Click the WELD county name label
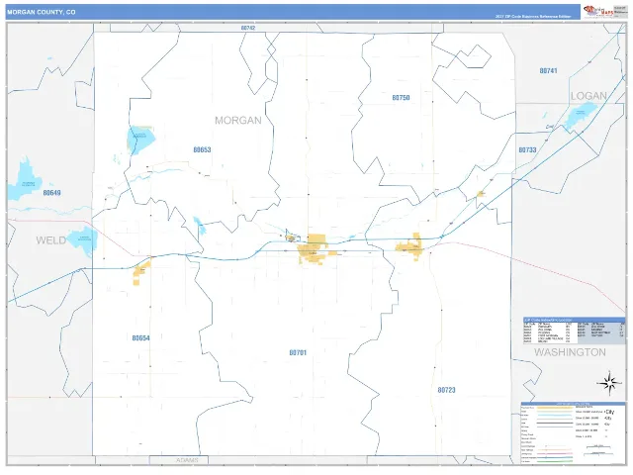This screenshot has height=475, width=633. (x=50, y=240)
